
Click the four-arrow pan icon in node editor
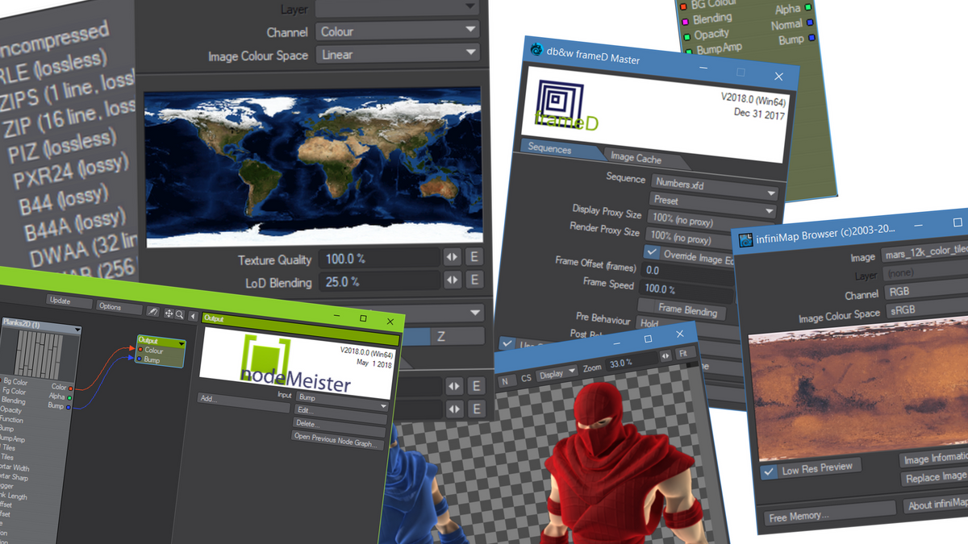click(169, 314)
